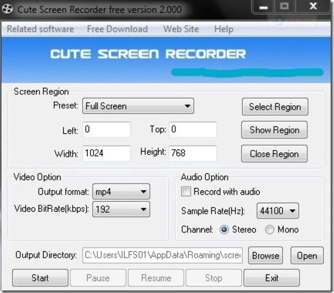
Task: Expand the Output format mp4 dropdown
Action: tap(121, 192)
